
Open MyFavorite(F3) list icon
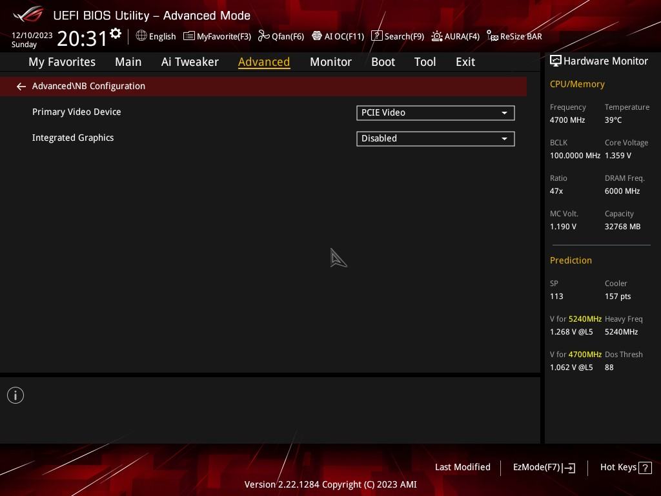(x=189, y=36)
